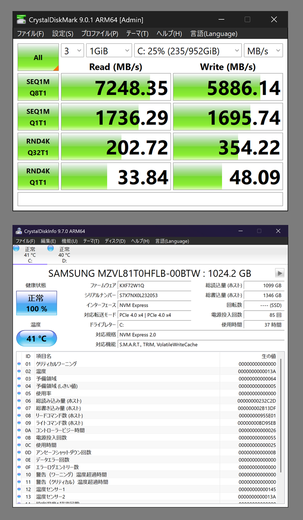This screenshot has height=520, width=303.
Task: Open 機能(U) menu in CrystalDiskInfo
Action: point(69,241)
